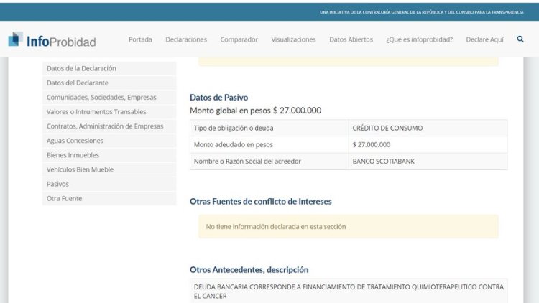Click the Declare Aquí link
Screen dimensions: 539x303
(x=484, y=39)
